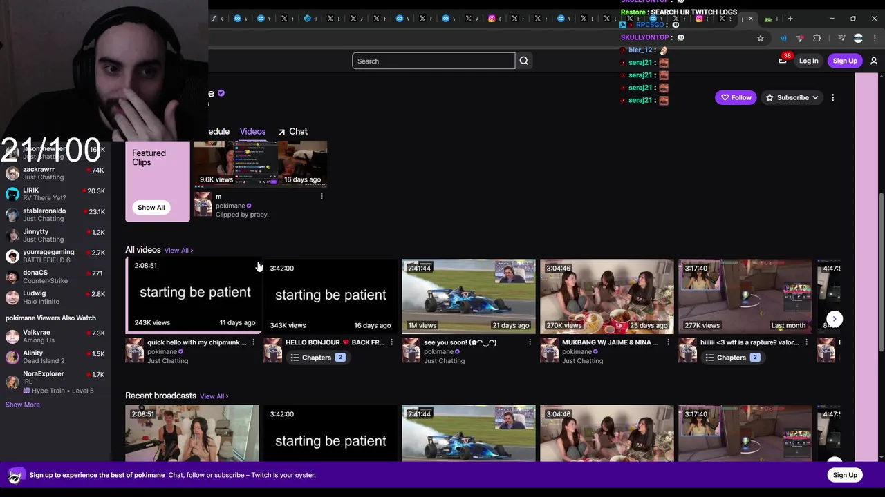Play the 3:04:46 MUKBANG video
This screenshot has height=497, width=885.
pos(606,297)
